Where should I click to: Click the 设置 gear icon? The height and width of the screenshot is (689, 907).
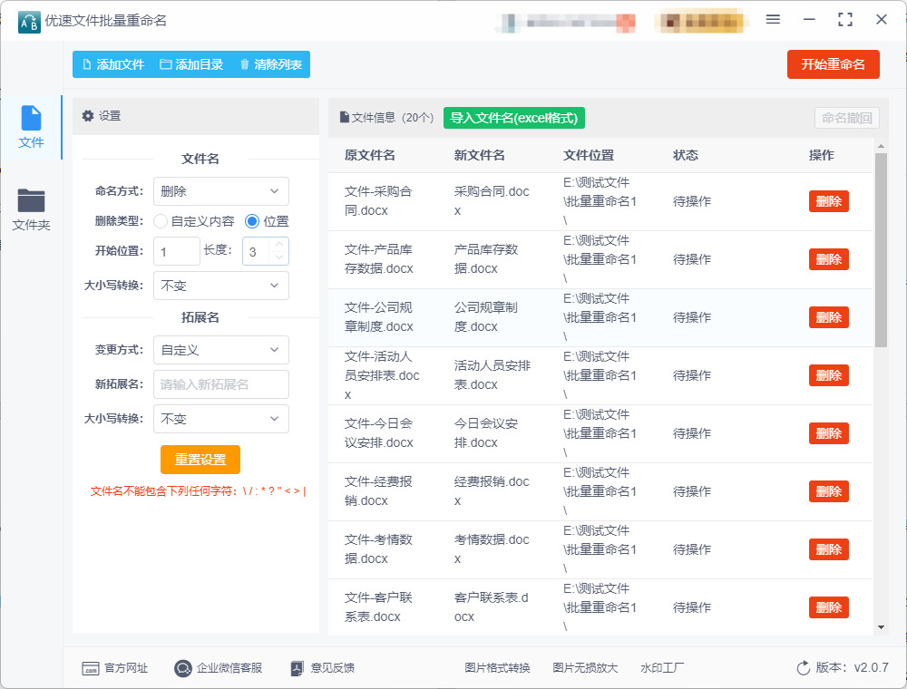pyautogui.click(x=88, y=116)
